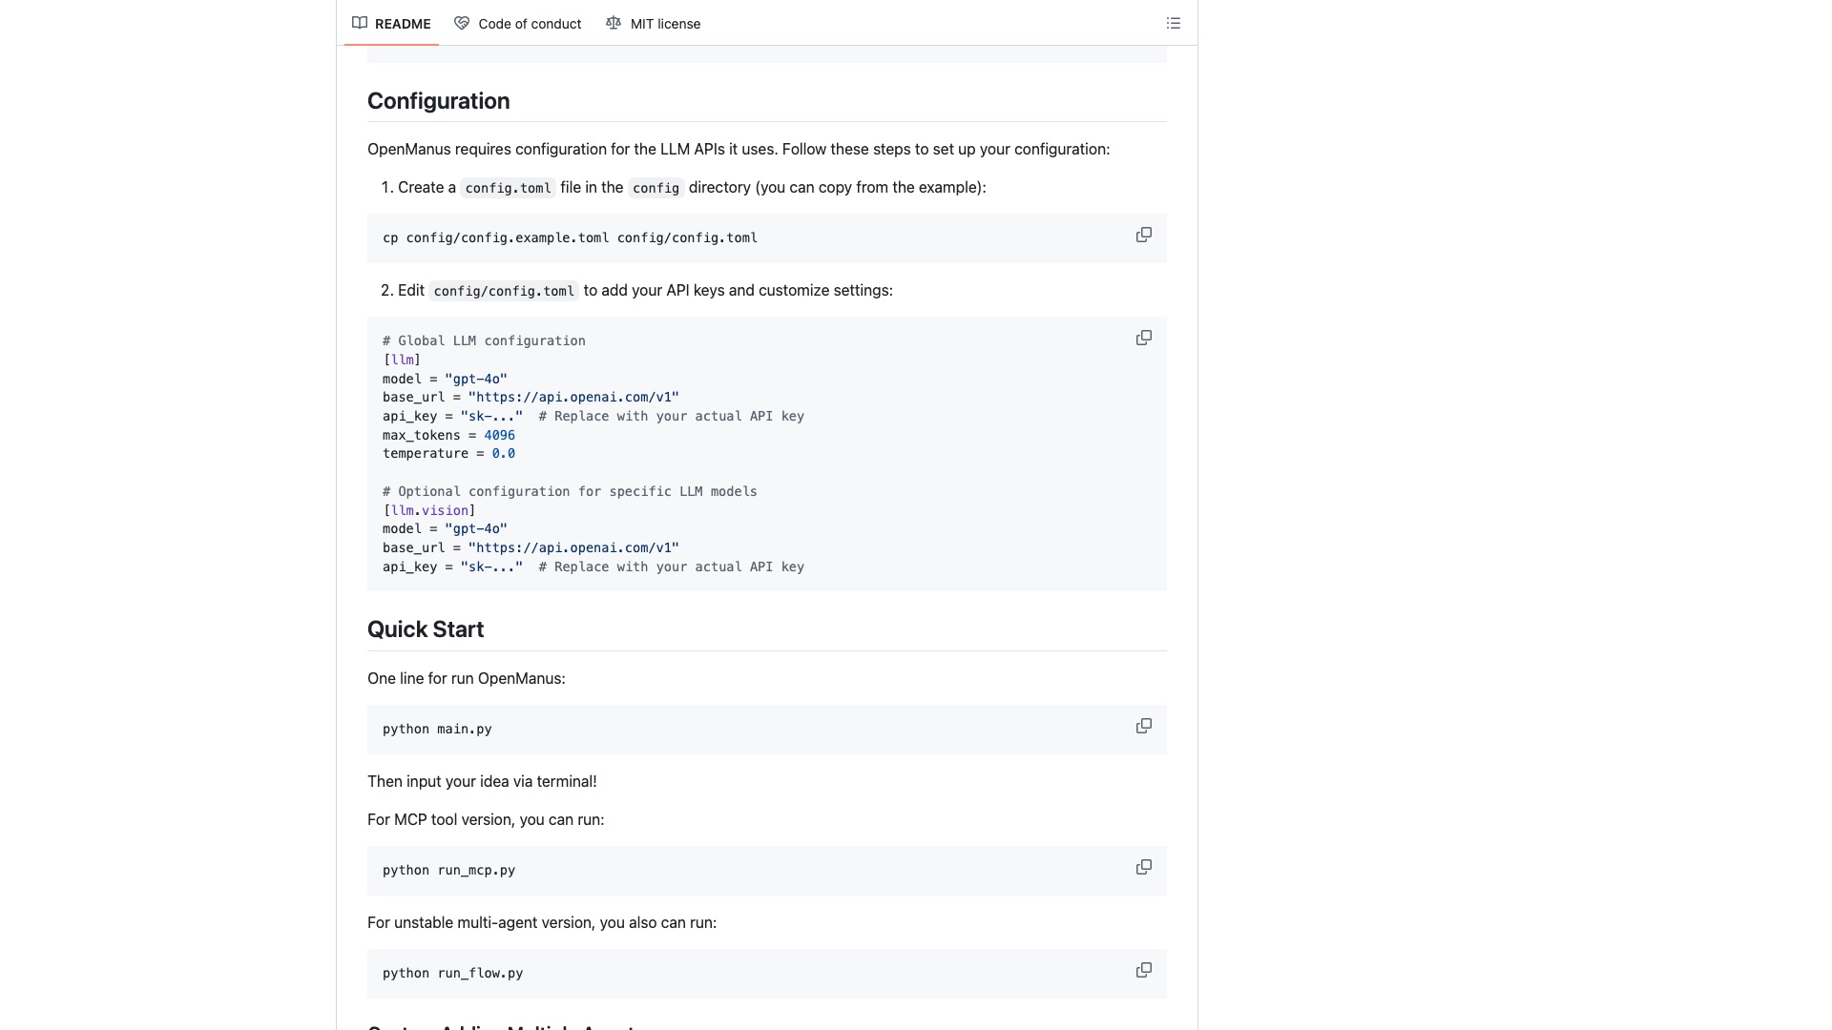This screenshot has height=1030, width=1832.
Task: Switch to the README tab
Action: (x=391, y=23)
